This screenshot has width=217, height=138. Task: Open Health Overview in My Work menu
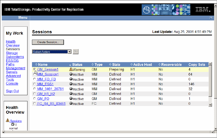click(x=13, y=43)
